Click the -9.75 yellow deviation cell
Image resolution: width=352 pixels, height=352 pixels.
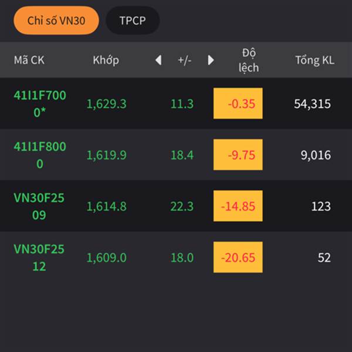tap(238, 155)
